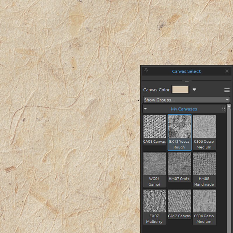Collapse the panel using the dash handle
This screenshot has width=233, height=233.
click(187, 81)
